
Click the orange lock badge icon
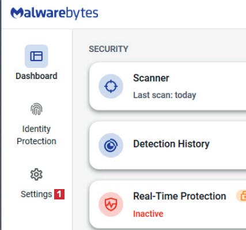coord(241,196)
